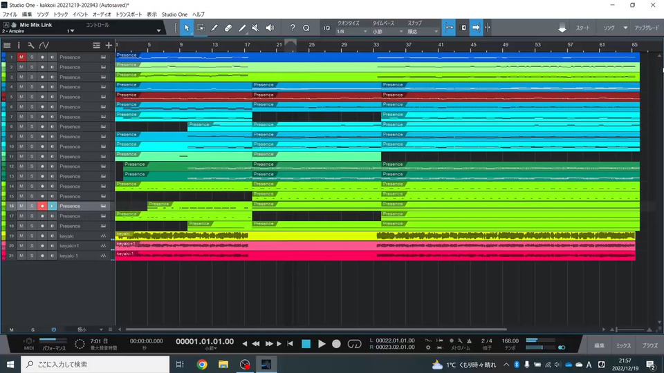Open the トランスポート menu
The width and height of the screenshot is (664, 373).
coord(130,14)
